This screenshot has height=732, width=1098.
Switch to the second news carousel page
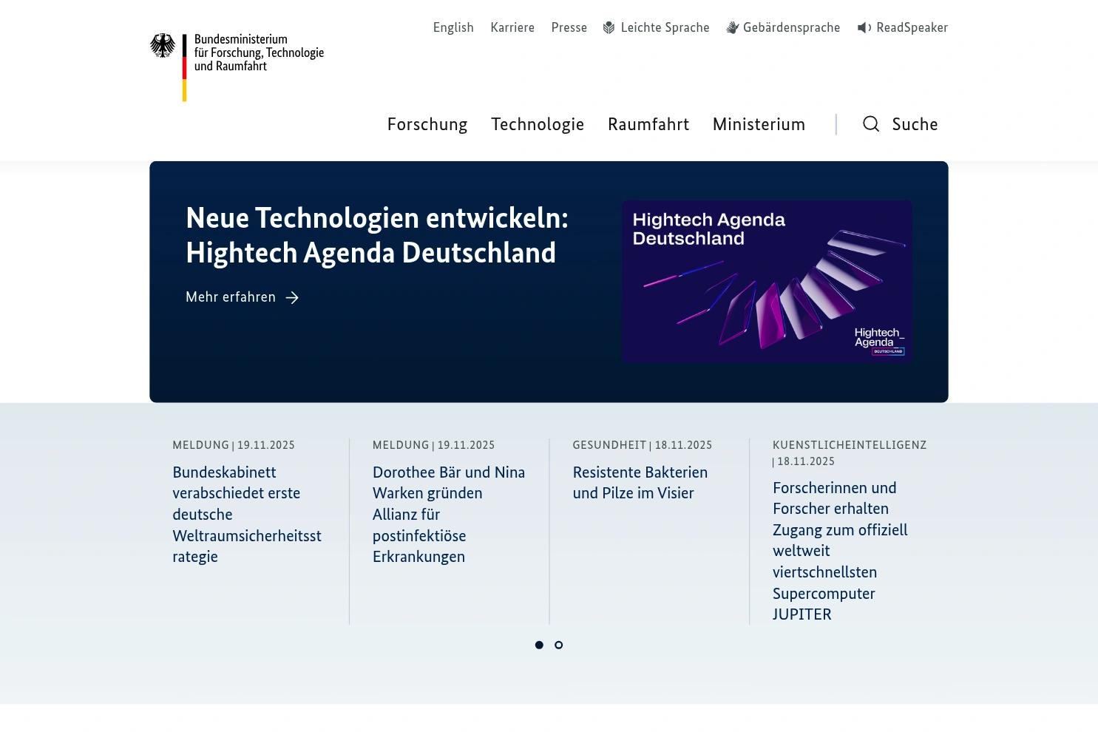(559, 645)
